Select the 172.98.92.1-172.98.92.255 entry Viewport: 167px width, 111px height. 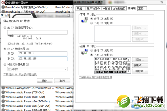click(x=111, y=62)
